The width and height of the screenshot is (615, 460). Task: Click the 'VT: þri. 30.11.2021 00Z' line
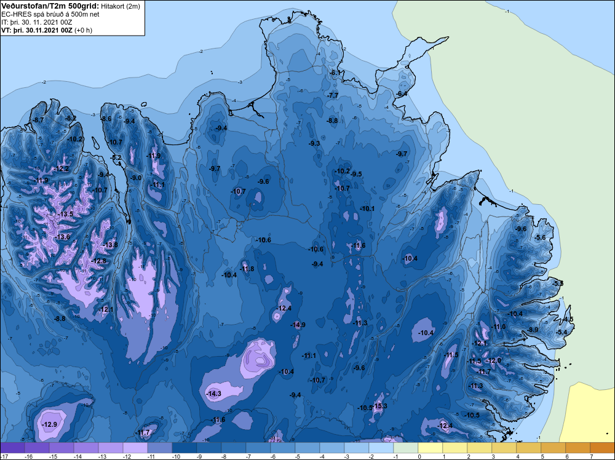tap(36, 30)
